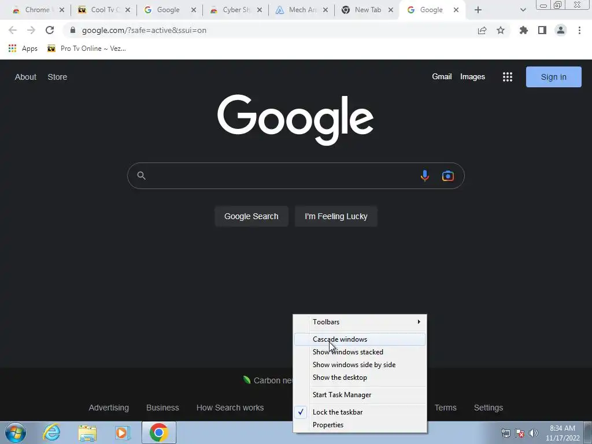This screenshot has height=444, width=592.
Task: Click the Chrome taskbar button
Action: click(x=159, y=432)
